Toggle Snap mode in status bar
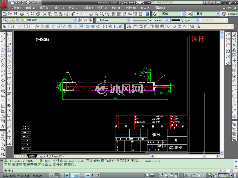This screenshot has height=178, width=238. pos(52,175)
